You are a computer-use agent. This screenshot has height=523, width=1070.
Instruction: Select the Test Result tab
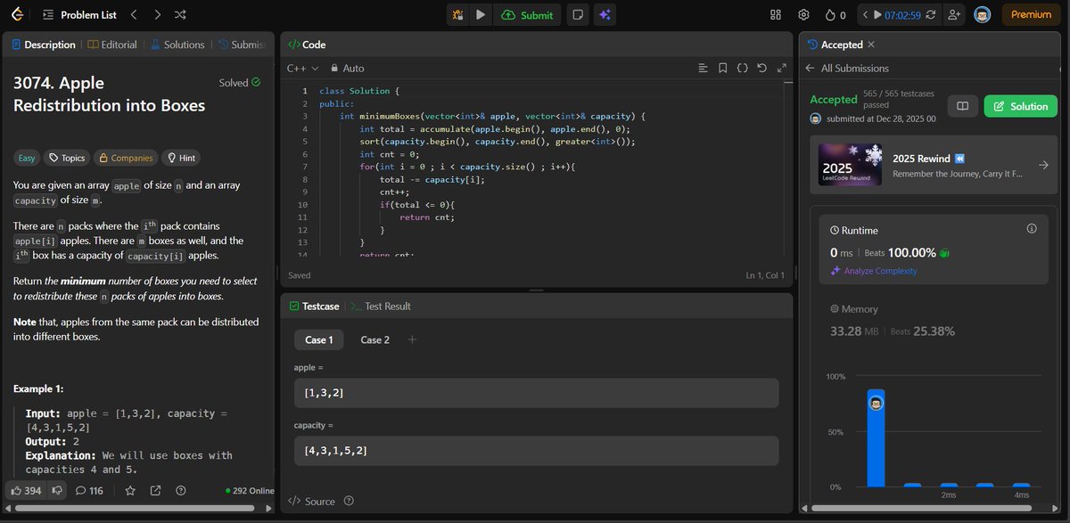point(382,306)
